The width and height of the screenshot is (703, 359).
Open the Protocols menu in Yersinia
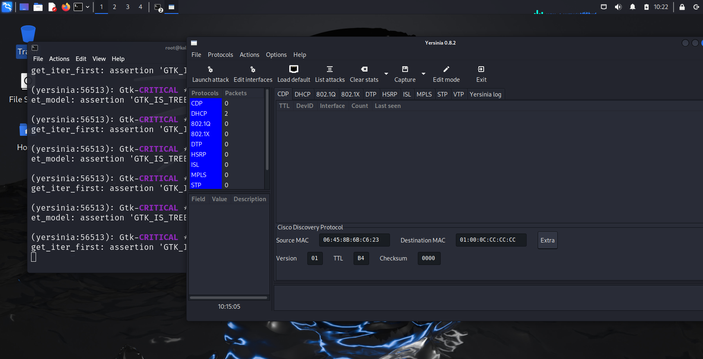tap(220, 55)
